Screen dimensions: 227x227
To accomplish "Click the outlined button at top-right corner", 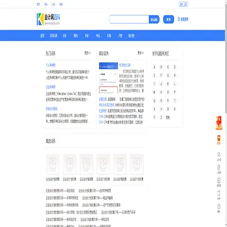I will coord(183,4).
